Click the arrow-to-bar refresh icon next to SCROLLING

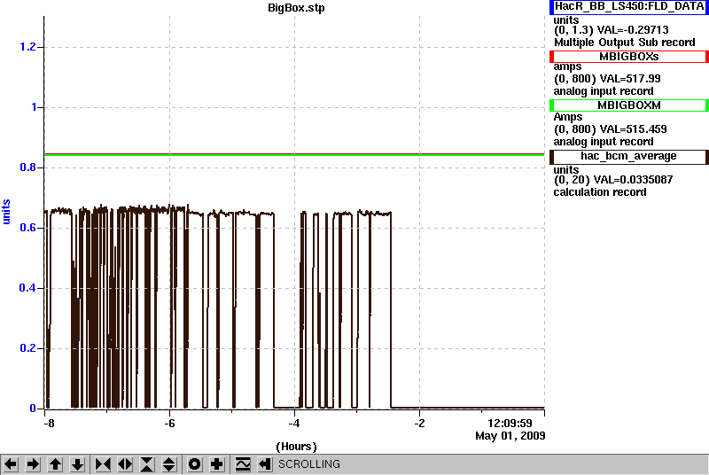point(265,464)
